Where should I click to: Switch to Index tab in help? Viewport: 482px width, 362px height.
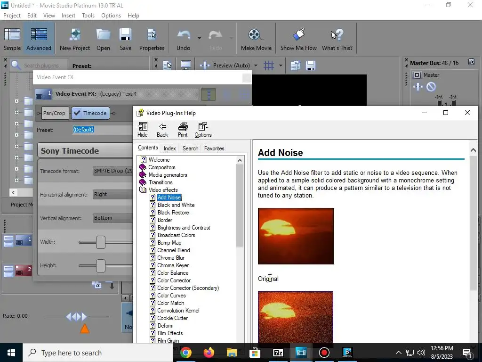click(169, 148)
